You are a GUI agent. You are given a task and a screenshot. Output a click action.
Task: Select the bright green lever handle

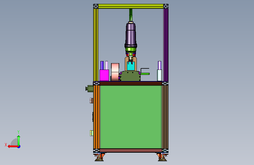(145, 74)
